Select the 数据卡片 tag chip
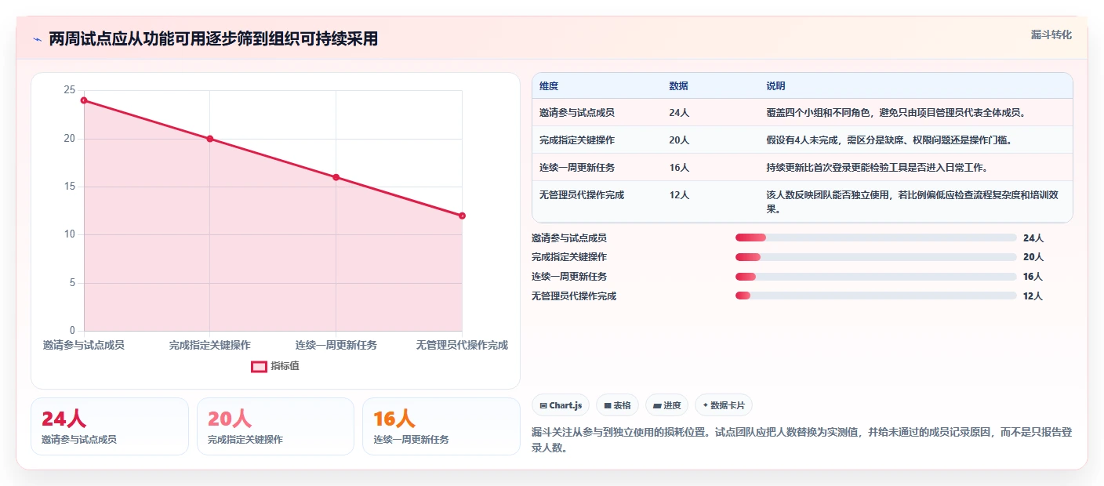1104x486 pixels. (723, 405)
